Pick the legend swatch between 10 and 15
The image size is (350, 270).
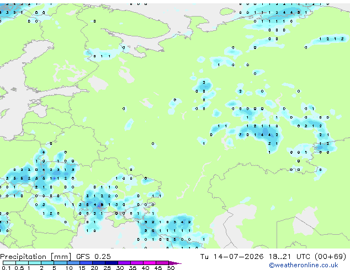(x=73, y=263)
